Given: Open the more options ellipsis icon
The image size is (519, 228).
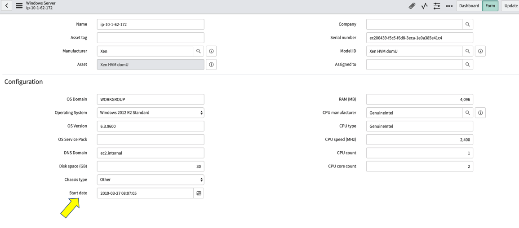Looking at the screenshot, I should [449, 6].
